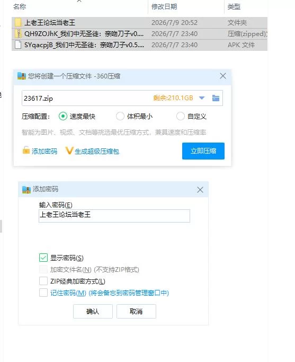The image size is (295, 362).
Task: Select the 速度最快 compression option
Action: (x=62, y=116)
